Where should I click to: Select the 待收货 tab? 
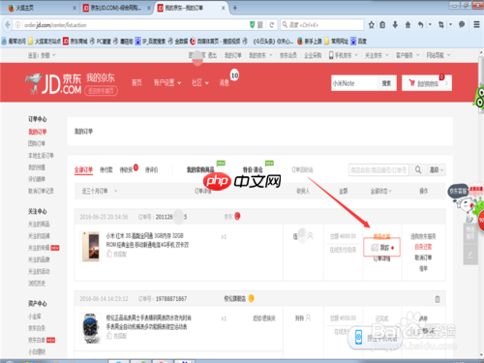(x=126, y=169)
